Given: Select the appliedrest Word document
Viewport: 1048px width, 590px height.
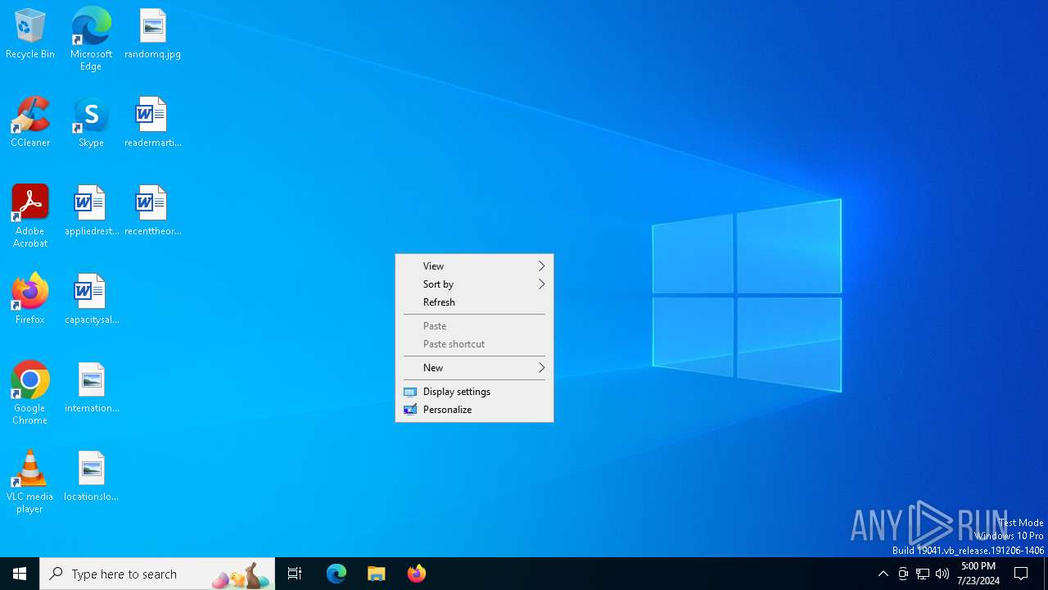Looking at the screenshot, I should coord(91,211).
